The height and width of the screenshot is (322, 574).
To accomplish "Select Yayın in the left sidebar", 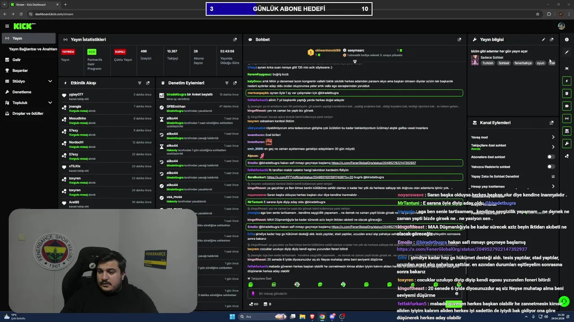I will coord(29,38).
